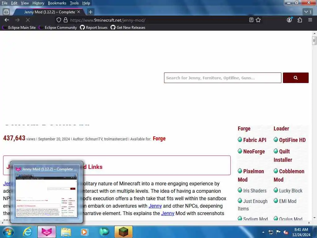The width and height of the screenshot is (317, 238).
Task: Go back with the browser back arrow
Action: tap(7, 20)
